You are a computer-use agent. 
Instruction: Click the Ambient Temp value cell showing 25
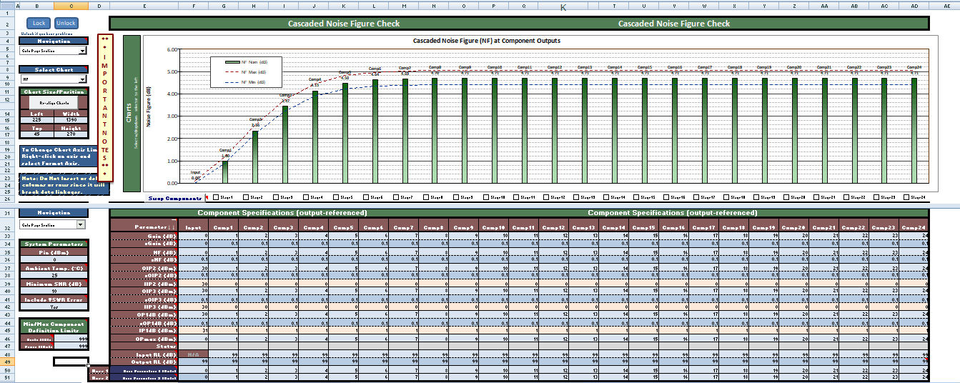[x=54, y=275]
